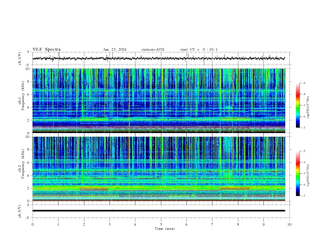Click the "VLF Spectra" plot title
The image size is (326, 252).
(47, 49)
